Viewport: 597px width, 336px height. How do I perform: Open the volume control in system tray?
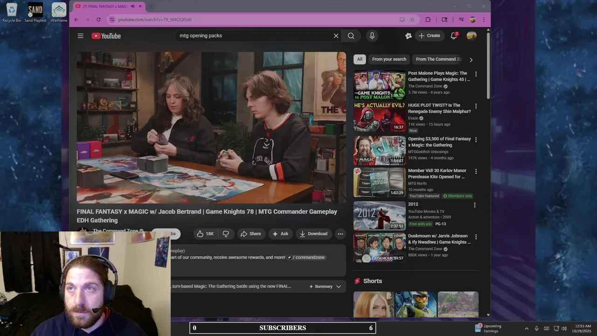point(564,329)
